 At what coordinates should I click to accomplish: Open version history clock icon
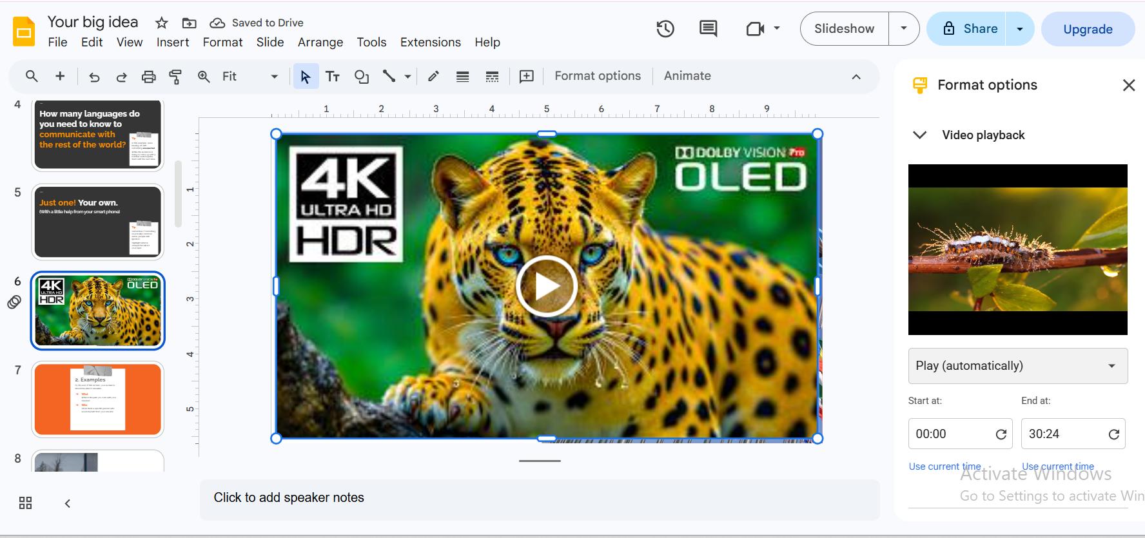pos(665,29)
